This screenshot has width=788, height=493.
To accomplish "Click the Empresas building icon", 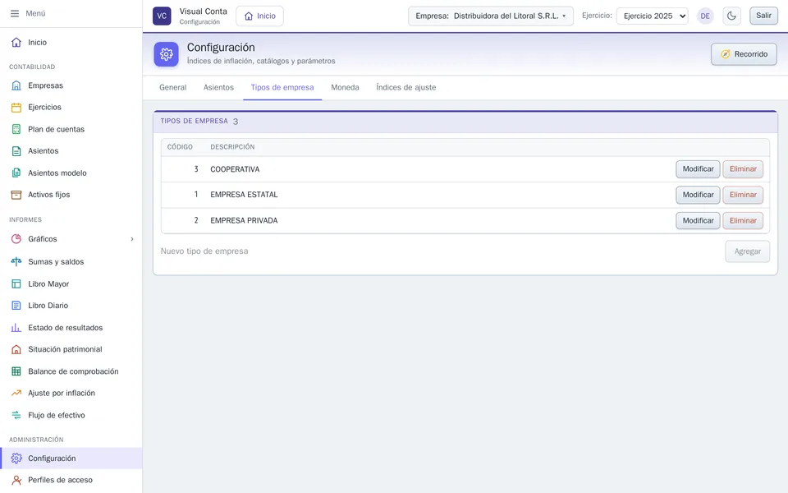I will 16,85.
